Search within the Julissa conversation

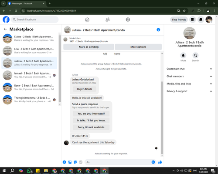195,55
